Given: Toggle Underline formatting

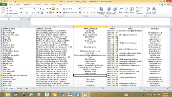Looking at the screenshot, I should (x=27, y=12).
